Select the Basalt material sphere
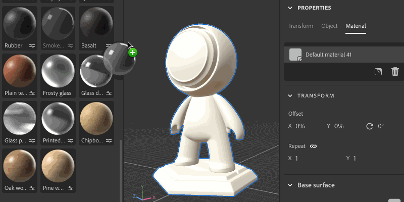The image size is (404, 202). point(96,23)
